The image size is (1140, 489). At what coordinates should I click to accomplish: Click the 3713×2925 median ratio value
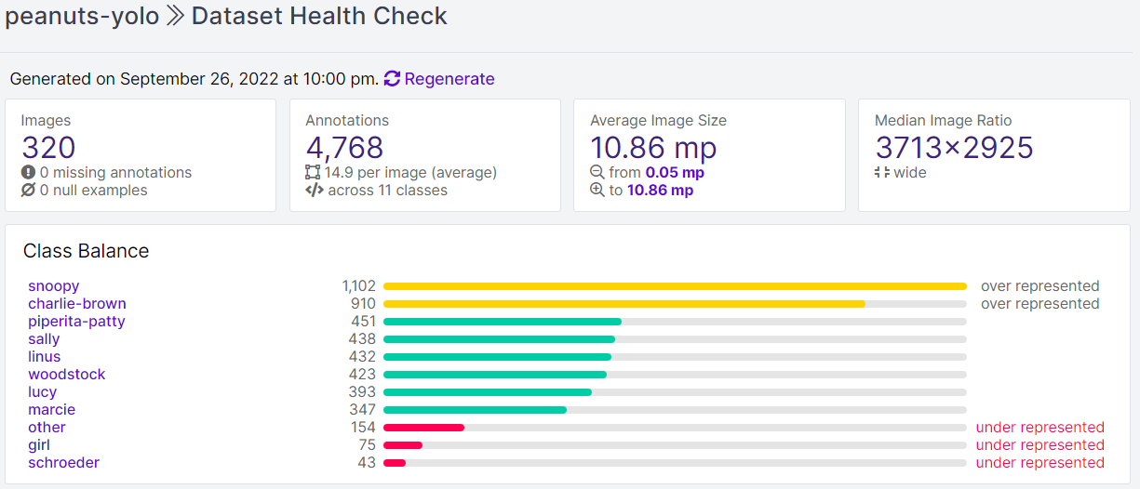pyautogui.click(x=955, y=148)
